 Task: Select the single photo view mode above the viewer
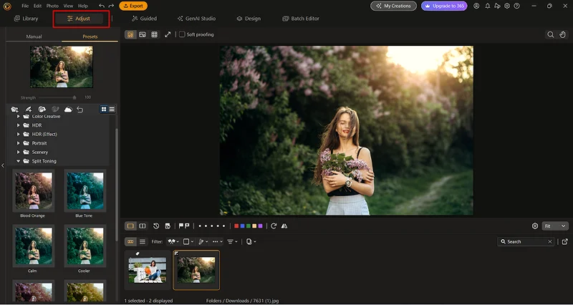pos(130,34)
